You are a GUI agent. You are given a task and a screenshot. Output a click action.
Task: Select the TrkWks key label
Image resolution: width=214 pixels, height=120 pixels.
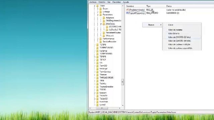103,84
